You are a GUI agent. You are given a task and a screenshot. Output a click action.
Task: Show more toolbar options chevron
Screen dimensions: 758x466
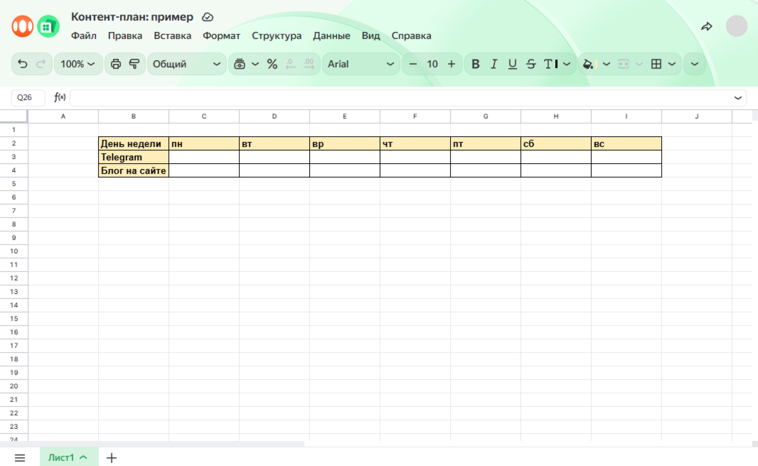click(694, 64)
